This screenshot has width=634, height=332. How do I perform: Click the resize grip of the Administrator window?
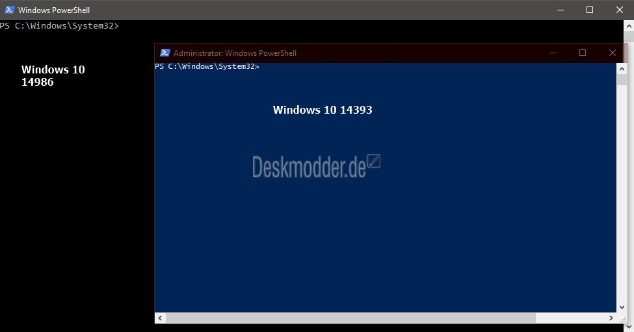[x=622, y=318]
